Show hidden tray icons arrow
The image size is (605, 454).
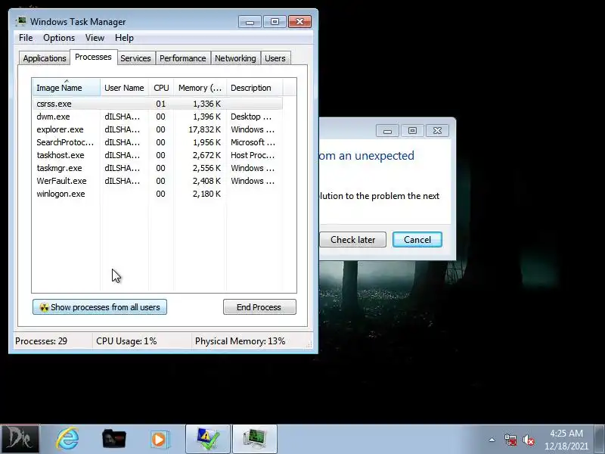pos(492,440)
